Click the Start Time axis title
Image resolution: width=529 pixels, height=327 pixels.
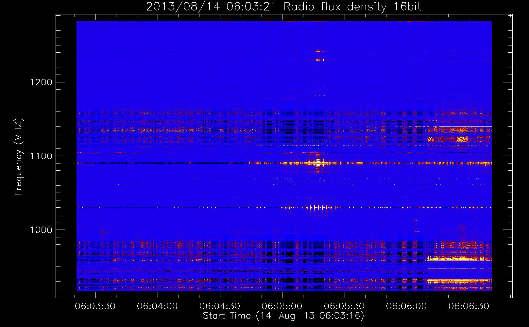(283, 316)
